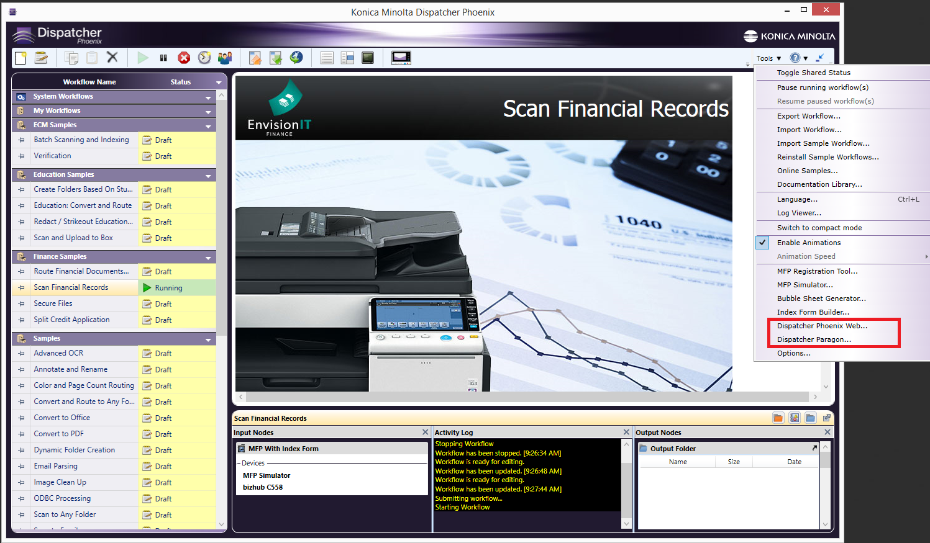The height and width of the screenshot is (543, 930).
Task: Close the Output Nodes panel
Action: tap(827, 432)
